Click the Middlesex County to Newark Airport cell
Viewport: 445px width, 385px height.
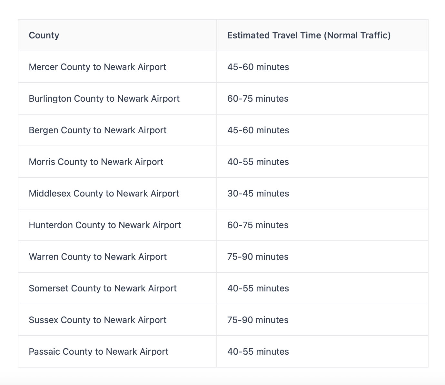(104, 193)
